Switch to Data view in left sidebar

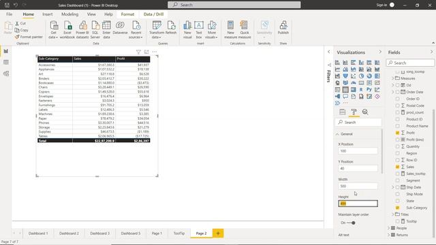click(x=6, y=63)
